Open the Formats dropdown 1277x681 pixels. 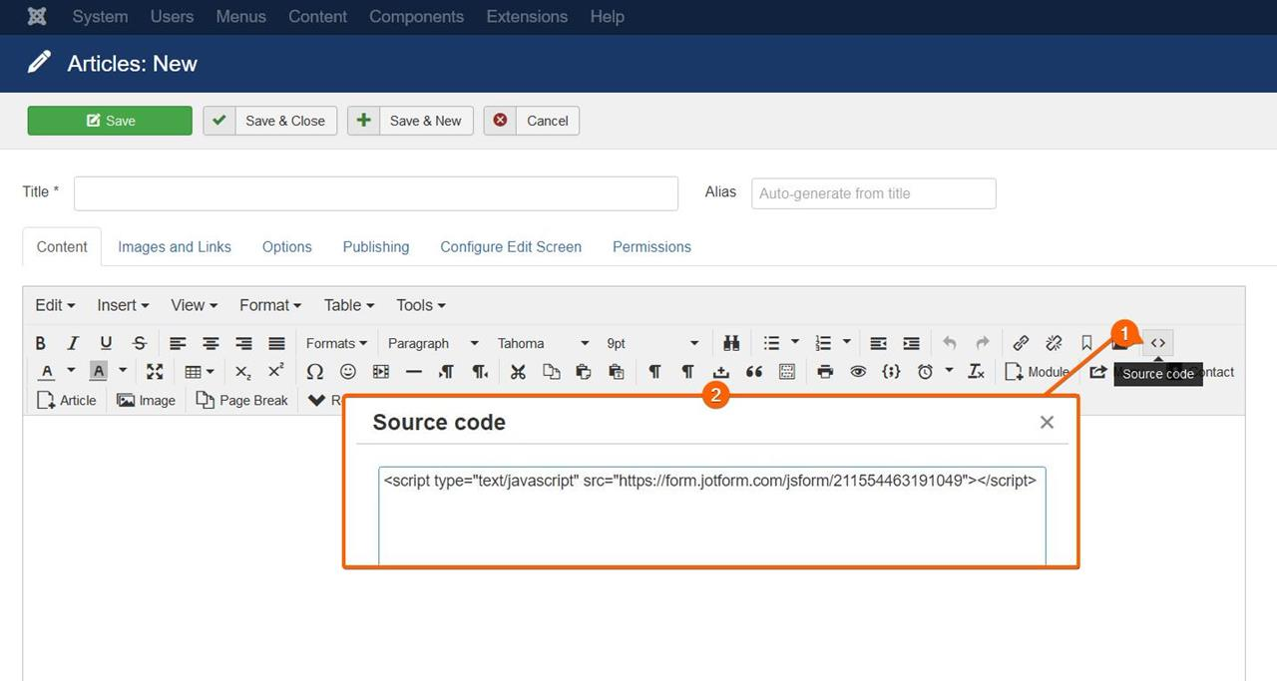(x=335, y=343)
